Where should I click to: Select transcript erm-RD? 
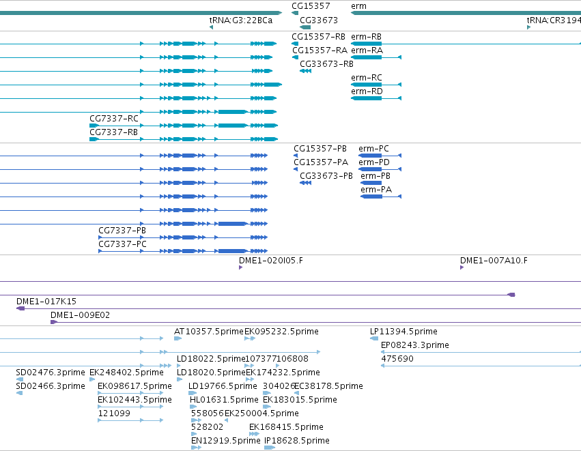pos(367,91)
